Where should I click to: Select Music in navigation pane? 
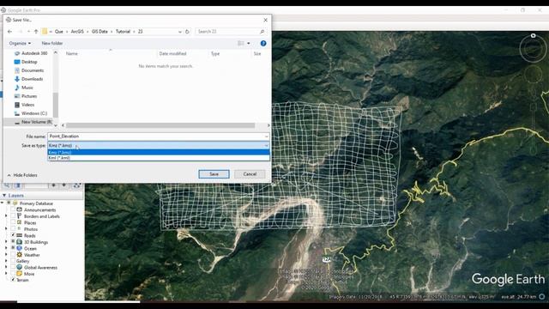[24, 88]
